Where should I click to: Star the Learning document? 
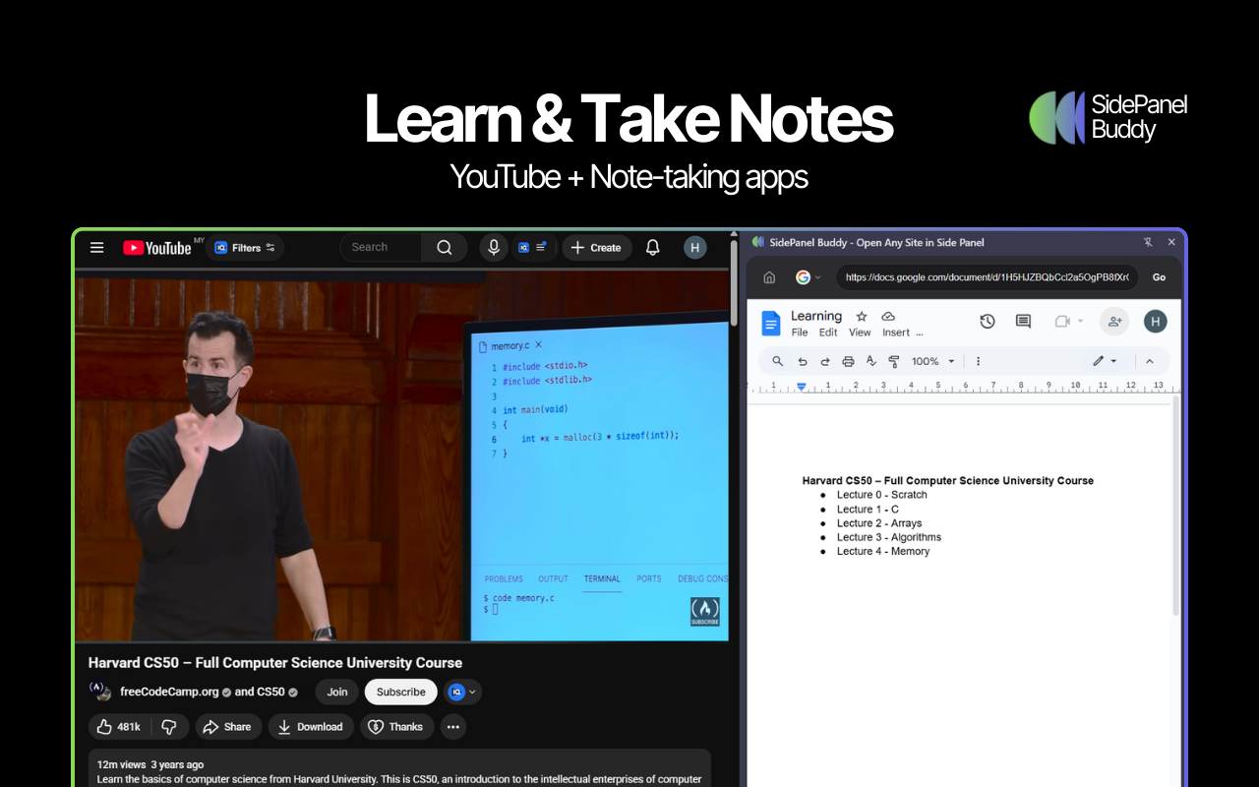point(862,316)
